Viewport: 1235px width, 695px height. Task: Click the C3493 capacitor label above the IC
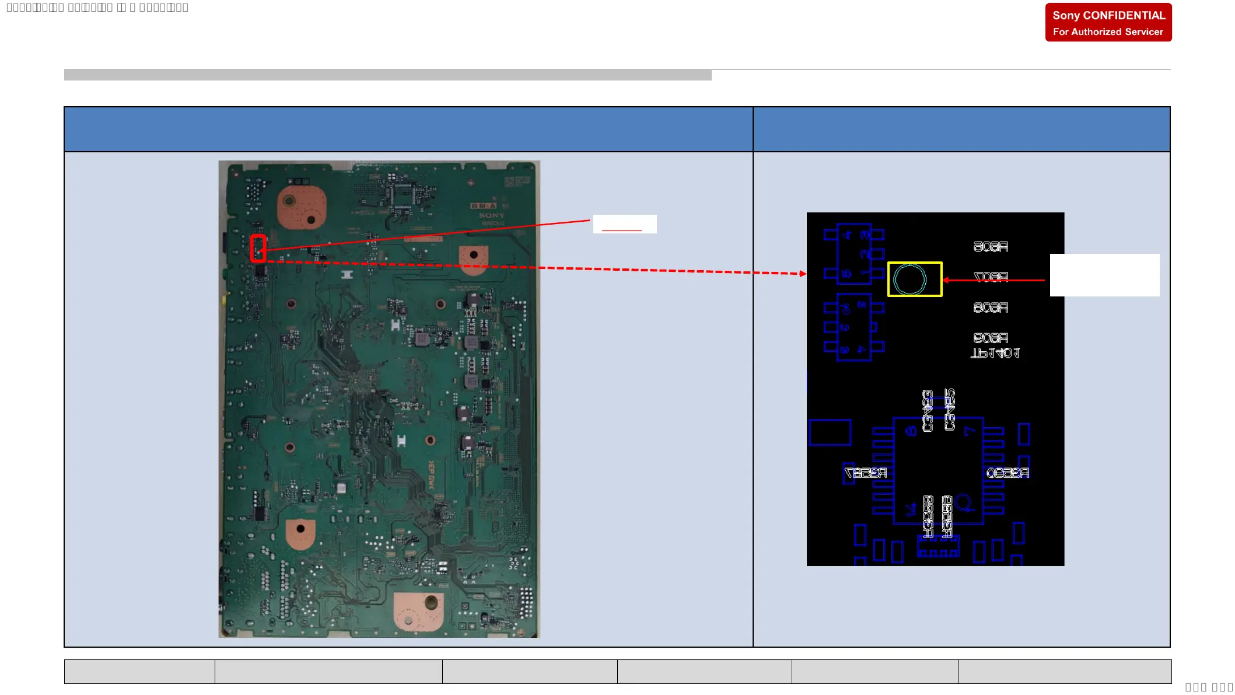(x=928, y=411)
